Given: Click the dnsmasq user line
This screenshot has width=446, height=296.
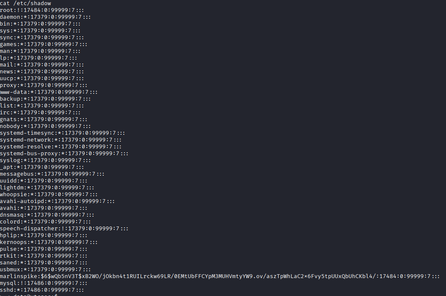Looking at the screenshot, I should [47, 215].
